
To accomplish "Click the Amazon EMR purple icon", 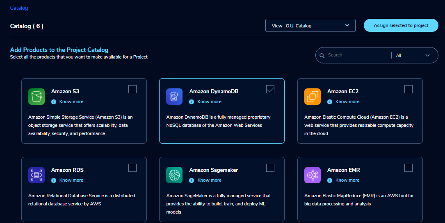I will [x=313, y=175].
